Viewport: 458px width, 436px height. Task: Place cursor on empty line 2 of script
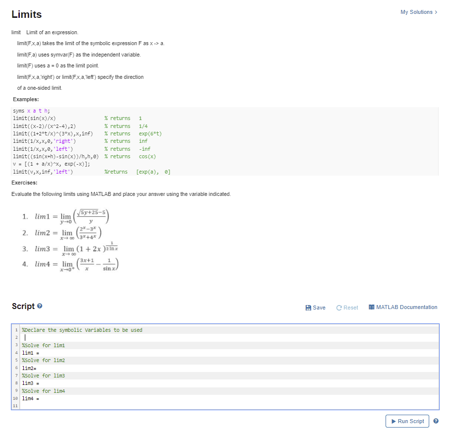click(x=229, y=338)
